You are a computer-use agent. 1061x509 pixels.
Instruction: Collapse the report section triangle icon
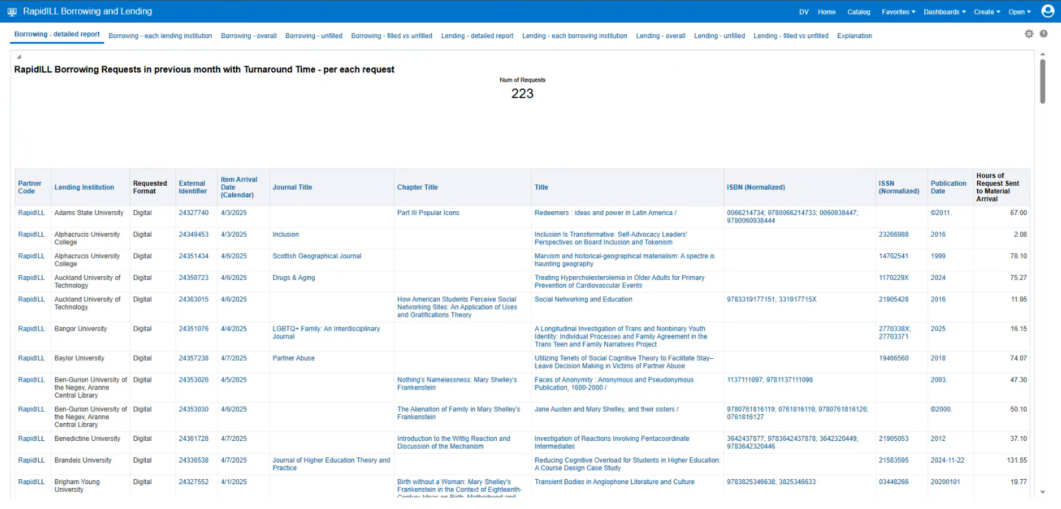pyautogui.click(x=18, y=57)
